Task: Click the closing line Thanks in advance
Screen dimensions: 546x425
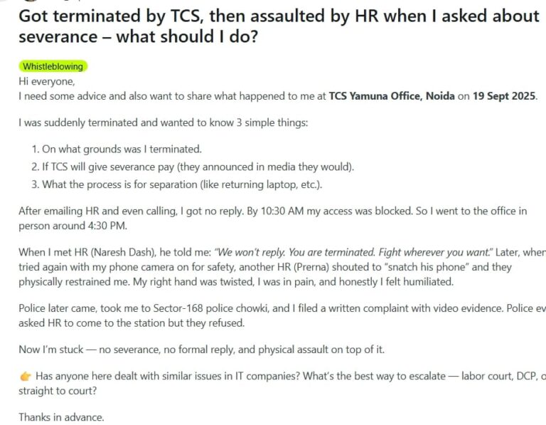Action: pos(61,417)
